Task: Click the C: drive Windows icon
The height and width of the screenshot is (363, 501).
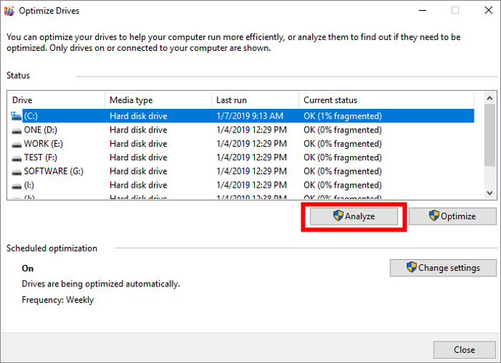Action: tap(16, 116)
